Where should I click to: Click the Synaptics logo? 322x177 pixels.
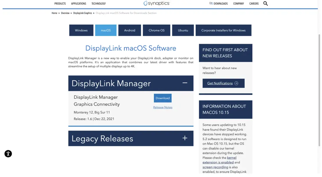point(156,3)
